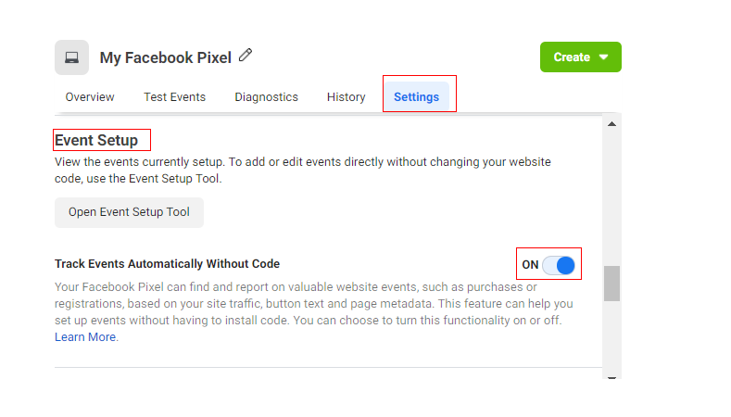731x417 pixels.
Task: Select the Settings tab
Action: (416, 96)
